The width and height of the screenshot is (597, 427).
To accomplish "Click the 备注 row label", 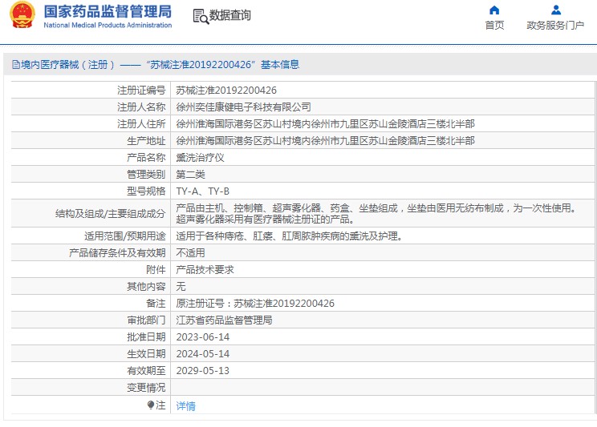I will pos(156,303).
